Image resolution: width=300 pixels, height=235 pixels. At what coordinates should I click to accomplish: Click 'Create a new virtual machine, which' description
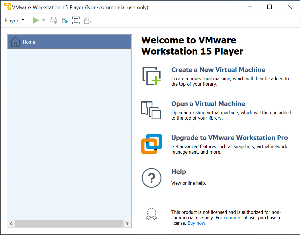click(230, 81)
